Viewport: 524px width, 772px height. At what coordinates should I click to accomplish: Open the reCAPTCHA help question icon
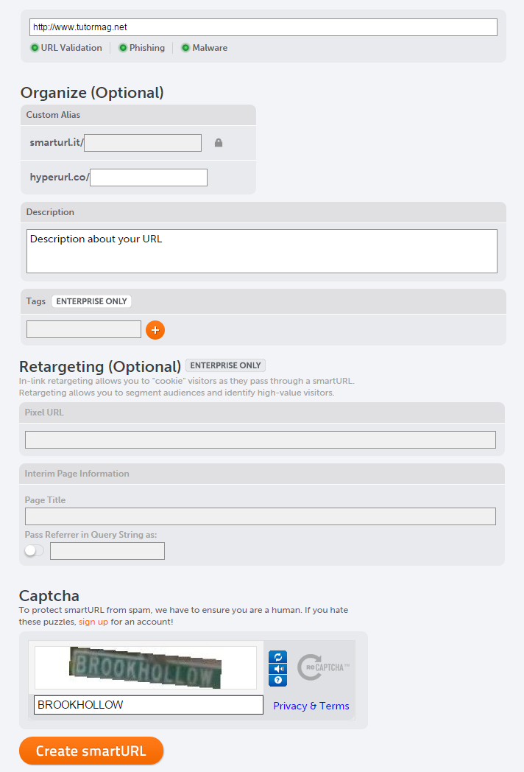pos(277,681)
